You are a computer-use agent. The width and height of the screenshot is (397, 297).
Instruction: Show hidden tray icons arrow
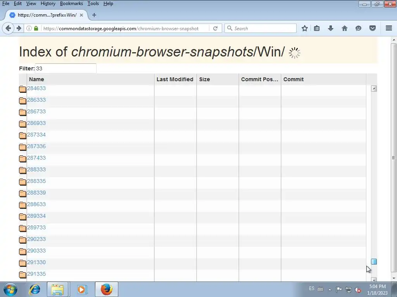330,290
